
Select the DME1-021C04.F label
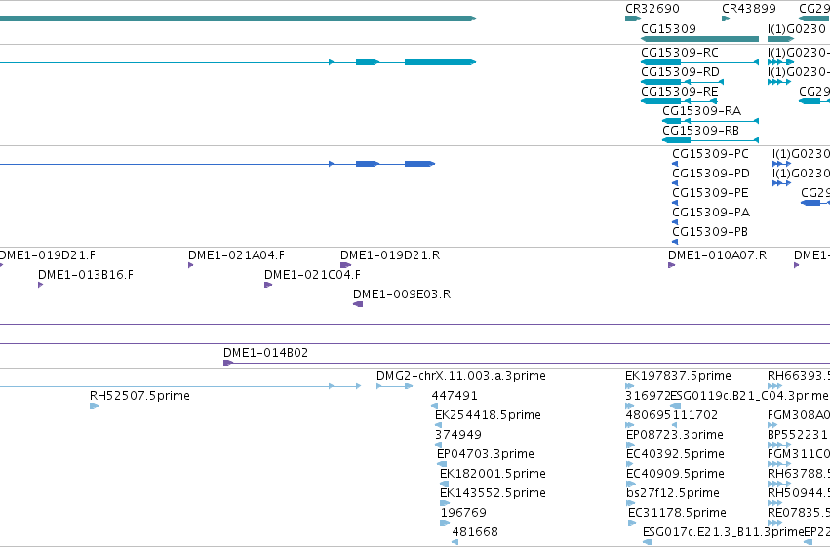click(x=312, y=275)
